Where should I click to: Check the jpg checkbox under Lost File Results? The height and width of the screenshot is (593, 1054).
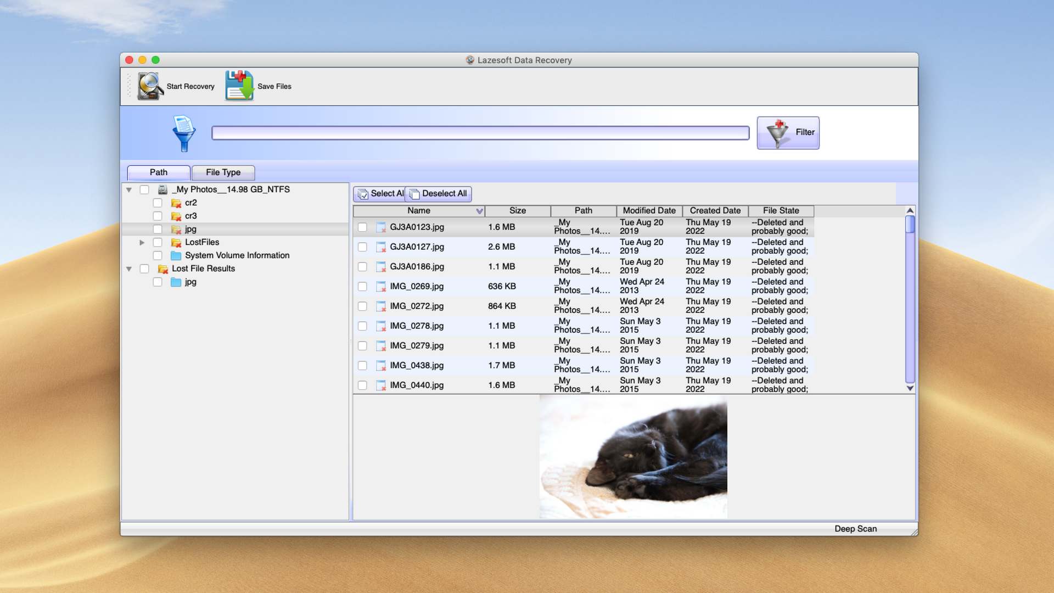pyautogui.click(x=158, y=282)
